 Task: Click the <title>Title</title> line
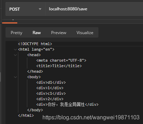[x=59, y=66]
